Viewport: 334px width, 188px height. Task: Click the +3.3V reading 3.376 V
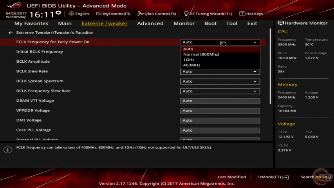[285, 150]
